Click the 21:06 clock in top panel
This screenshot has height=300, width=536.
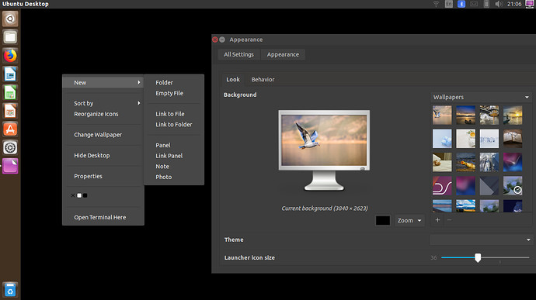coord(514,4)
